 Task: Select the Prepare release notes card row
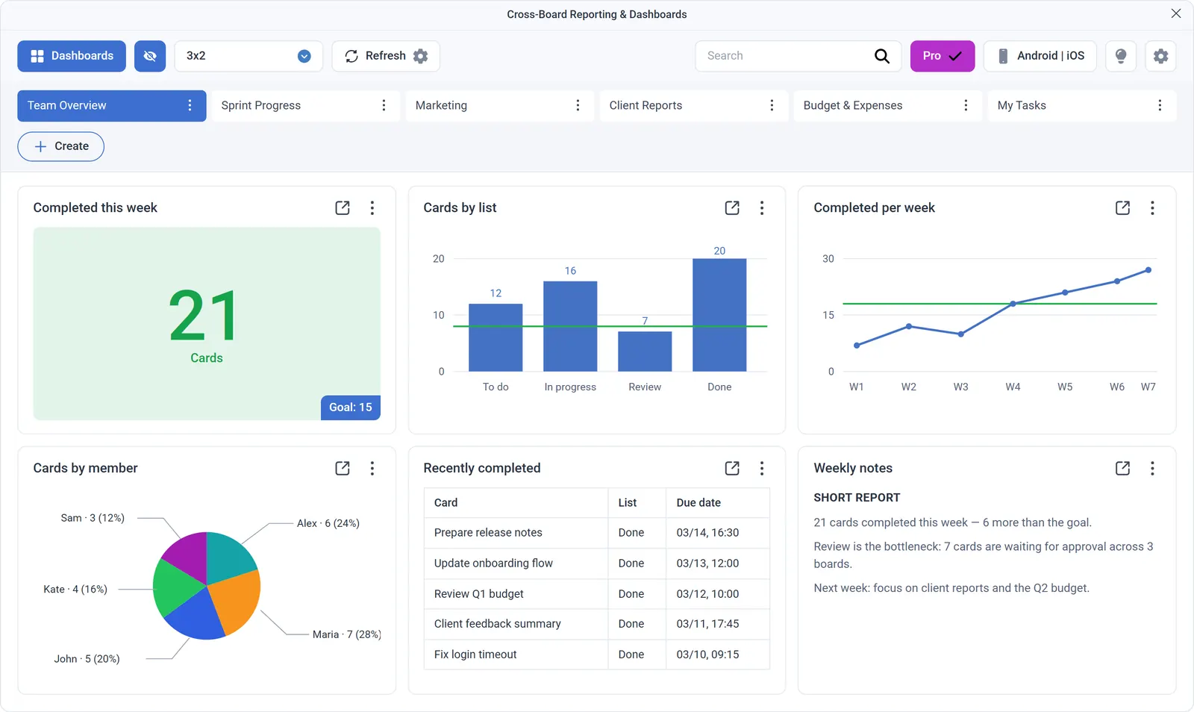tap(597, 533)
